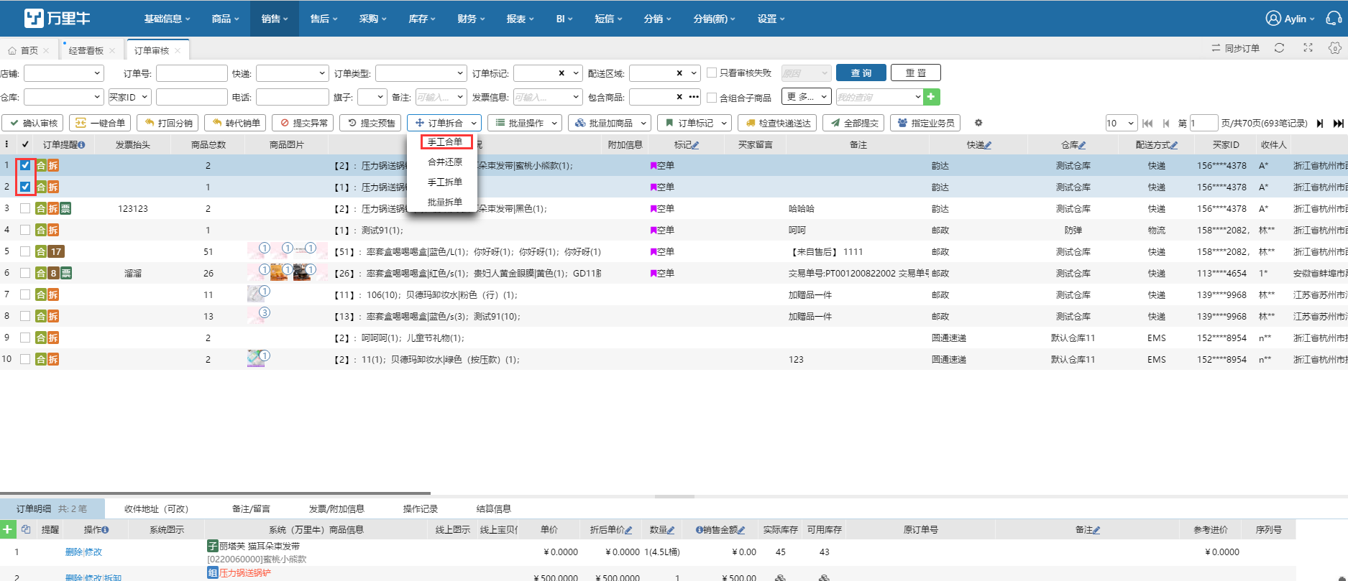Click the copy icon in order details header
Viewport: 1348px width, 581px height.
tap(26, 529)
